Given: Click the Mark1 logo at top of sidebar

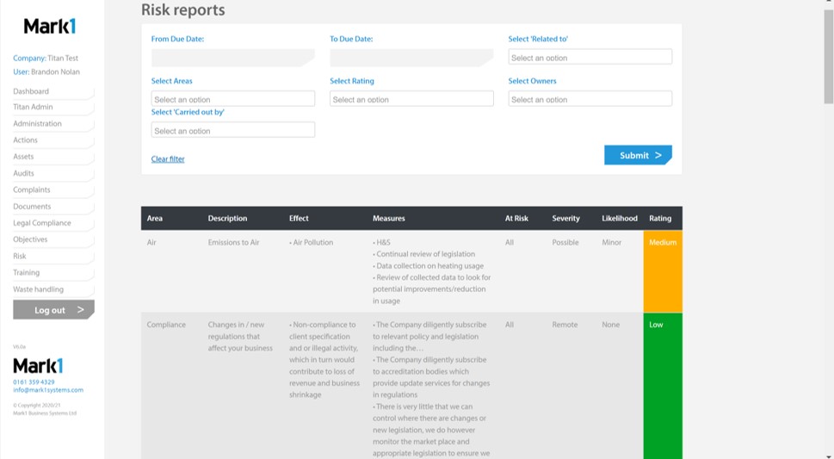Looking at the screenshot, I should click(50, 27).
